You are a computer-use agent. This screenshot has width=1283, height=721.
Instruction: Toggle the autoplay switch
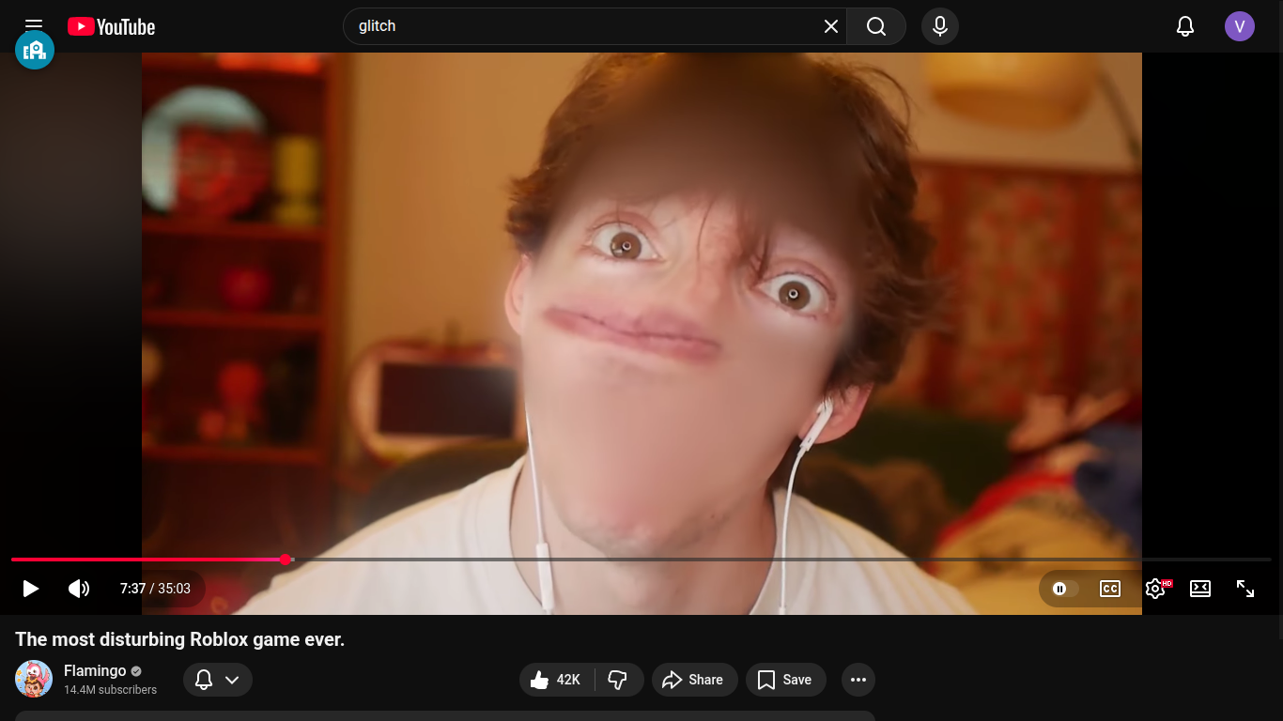point(1064,589)
